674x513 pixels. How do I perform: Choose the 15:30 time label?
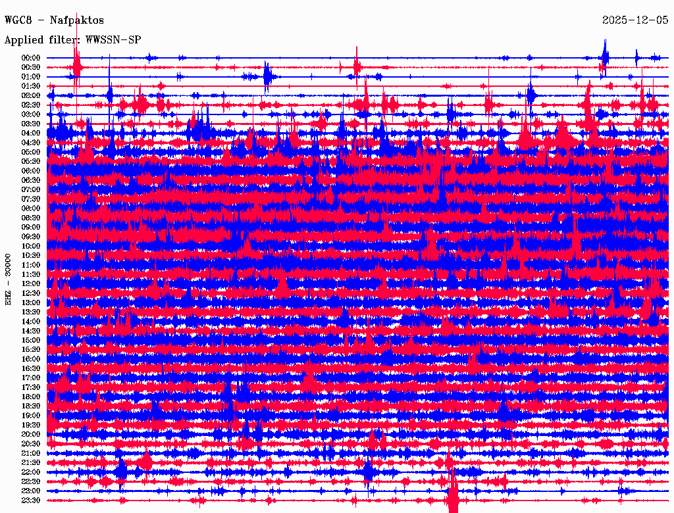(x=31, y=349)
